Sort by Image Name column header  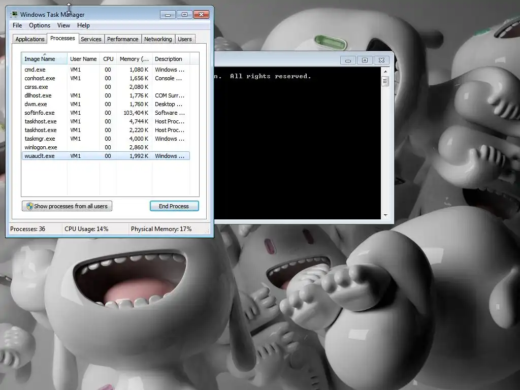point(45,59)
